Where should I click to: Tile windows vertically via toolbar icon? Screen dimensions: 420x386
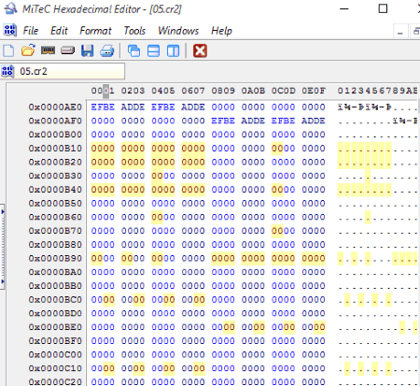173,50
